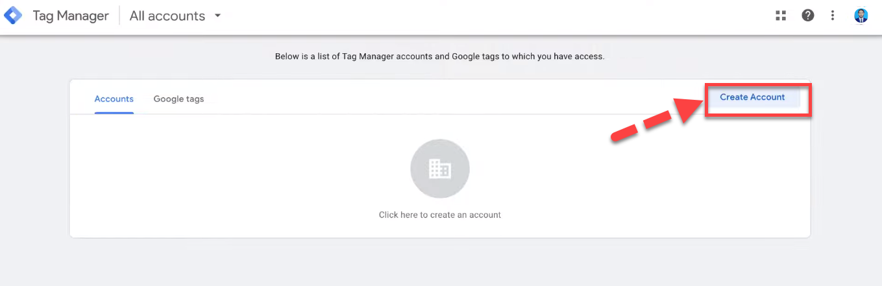Expand the All accounts dropdown arrow

217,16
